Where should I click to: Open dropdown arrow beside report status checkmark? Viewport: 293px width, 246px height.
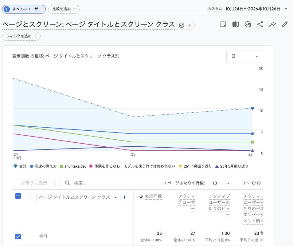click(189, 25)
